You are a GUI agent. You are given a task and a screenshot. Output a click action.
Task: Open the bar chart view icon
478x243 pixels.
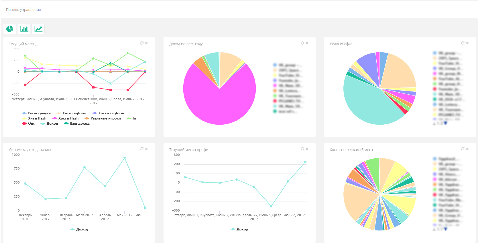click(x=24, y=29)
